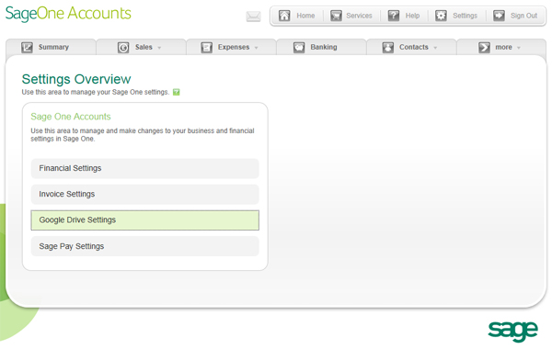This screenshot has height=349, width=552.
Task: Click the Contacts person icon
Action: click(388, 47)
